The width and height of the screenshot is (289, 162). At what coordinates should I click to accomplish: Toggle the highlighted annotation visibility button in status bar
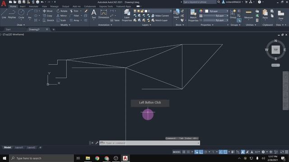click(x=243, y=152)
